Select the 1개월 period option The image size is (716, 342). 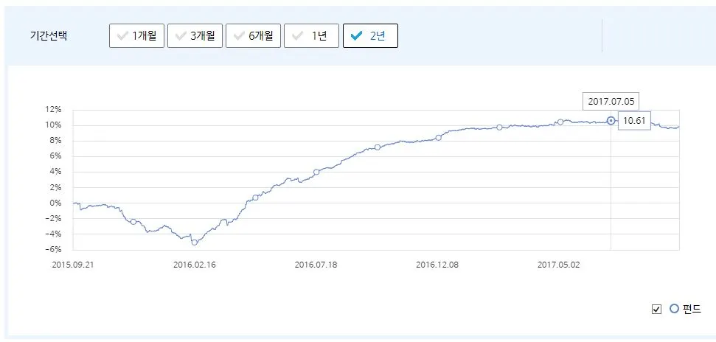coord(136,35)
